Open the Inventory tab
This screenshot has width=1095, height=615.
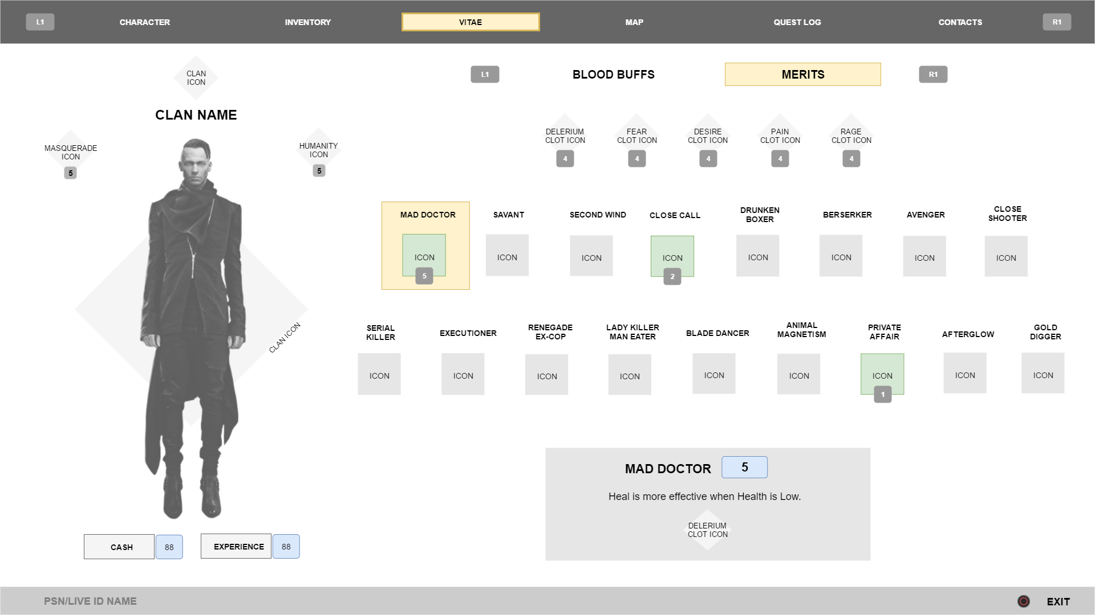pyautogui.click(x=308, y=22)
